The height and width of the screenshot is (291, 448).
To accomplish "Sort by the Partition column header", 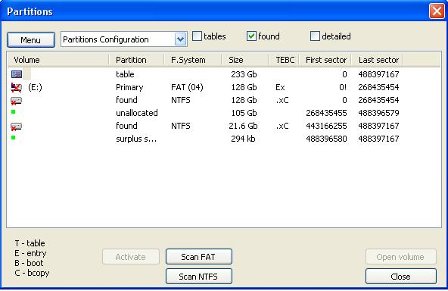I will point(136,60).
